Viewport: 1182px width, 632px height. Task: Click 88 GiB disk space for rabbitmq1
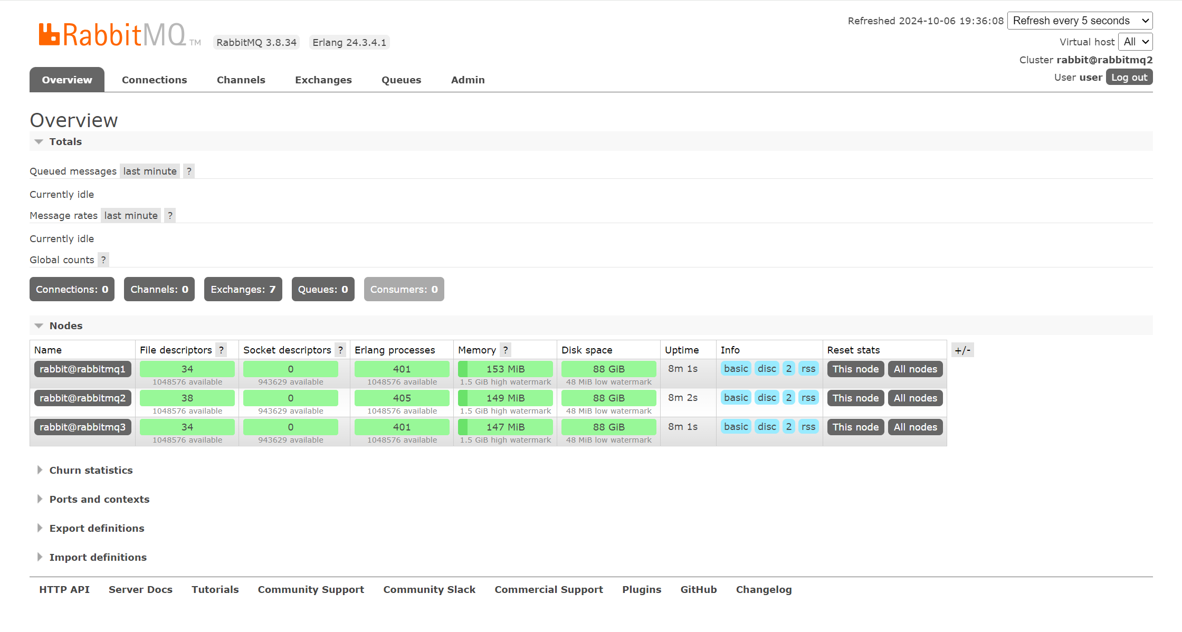609,369
